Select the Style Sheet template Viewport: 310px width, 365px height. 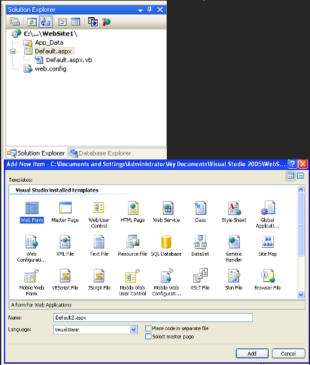pyautogui.click(x=234, y=212)
